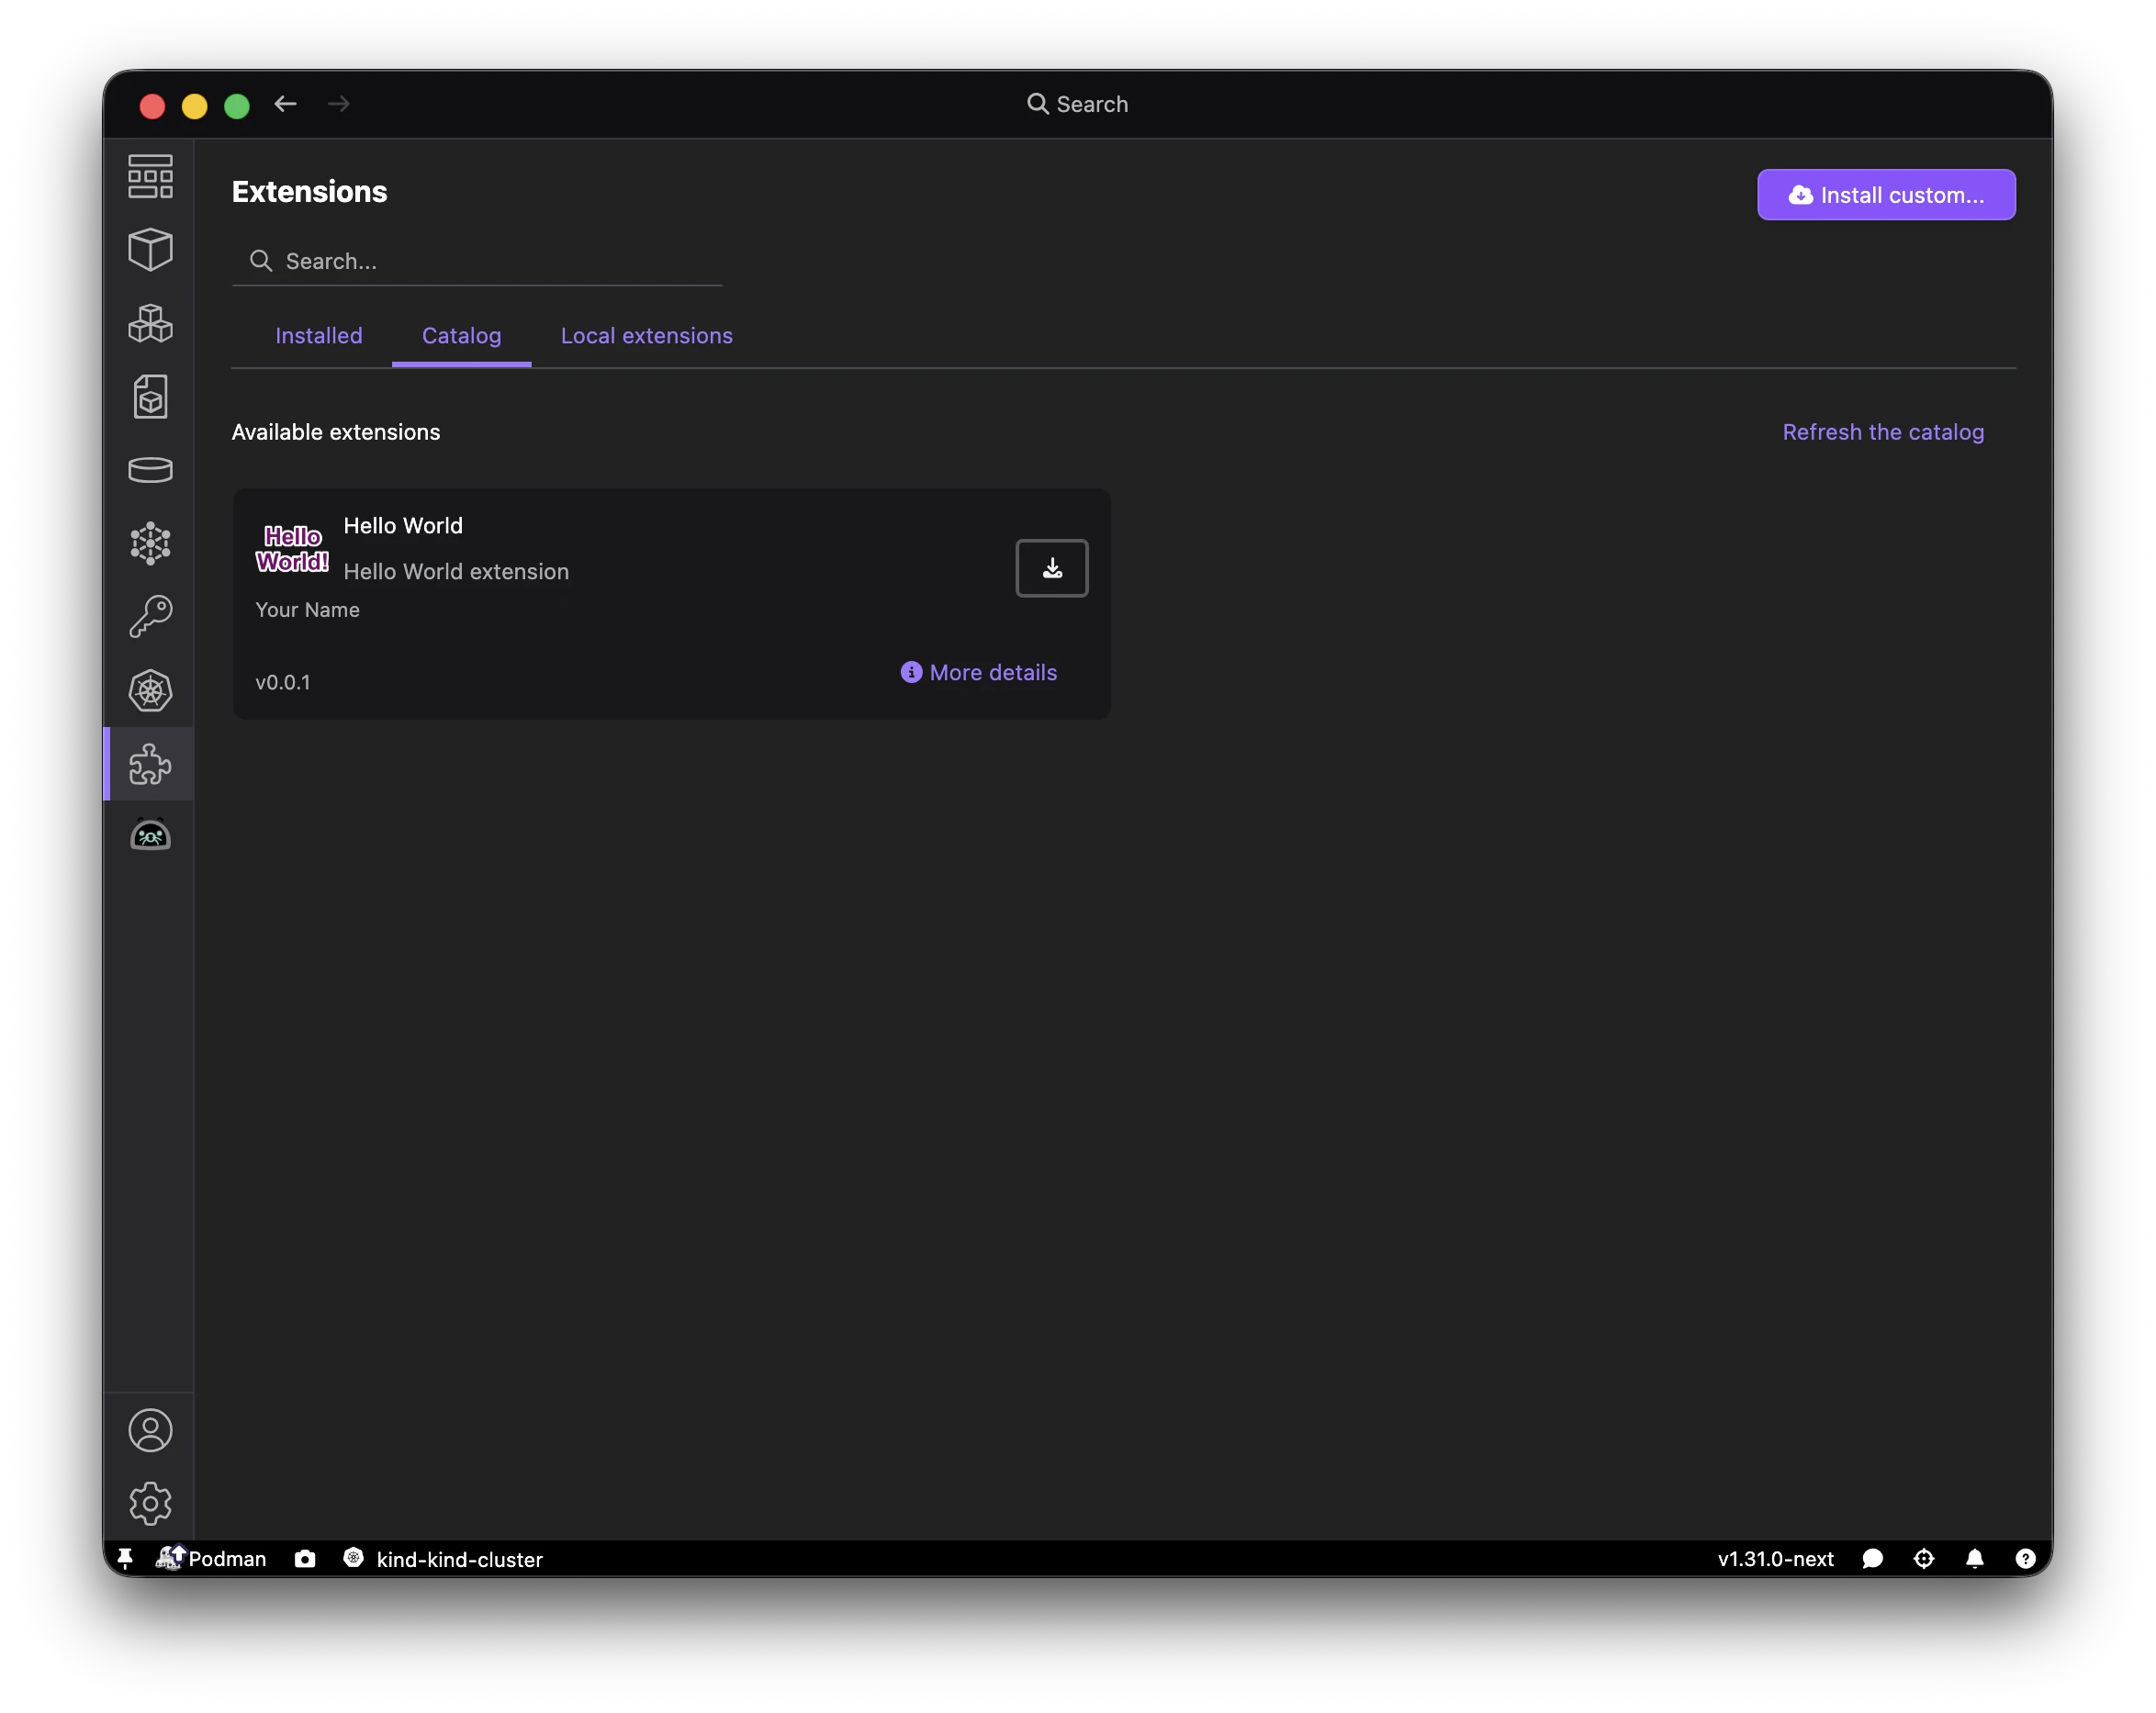
Task: Open the notifications bell icon
Action: tap(1974, 1558)
